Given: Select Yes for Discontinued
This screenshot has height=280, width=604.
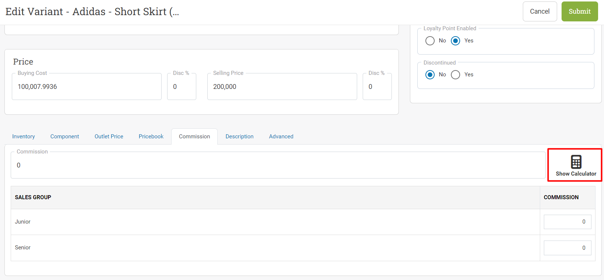Looking at the screenshot, I should coord(456,75).
